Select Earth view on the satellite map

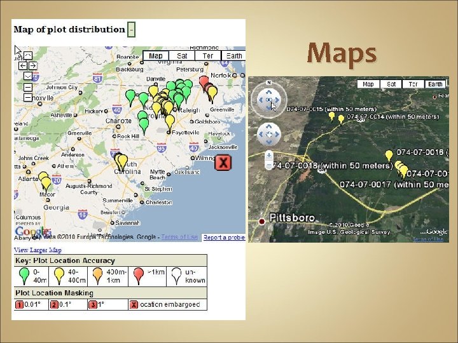click(435, 84)
